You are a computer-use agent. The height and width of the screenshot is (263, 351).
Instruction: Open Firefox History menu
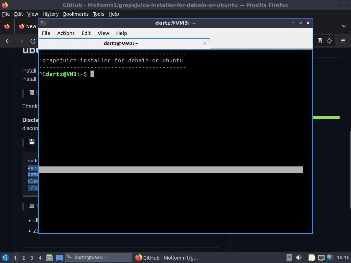[x=50, y=14]
